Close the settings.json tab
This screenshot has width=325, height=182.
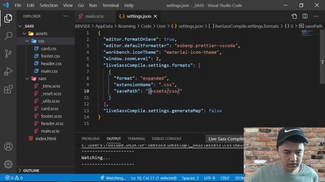click(155, 16)
